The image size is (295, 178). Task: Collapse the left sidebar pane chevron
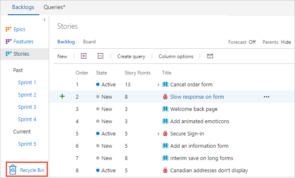tap(44, 20)
